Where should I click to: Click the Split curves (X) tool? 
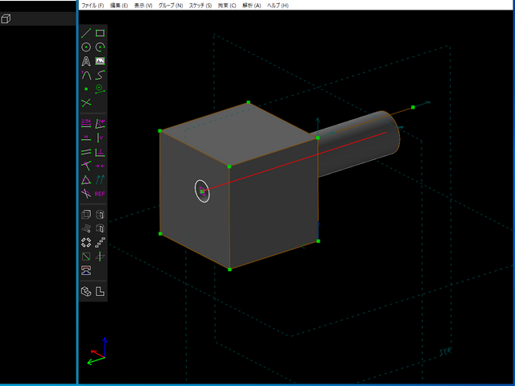coord(86,103)
